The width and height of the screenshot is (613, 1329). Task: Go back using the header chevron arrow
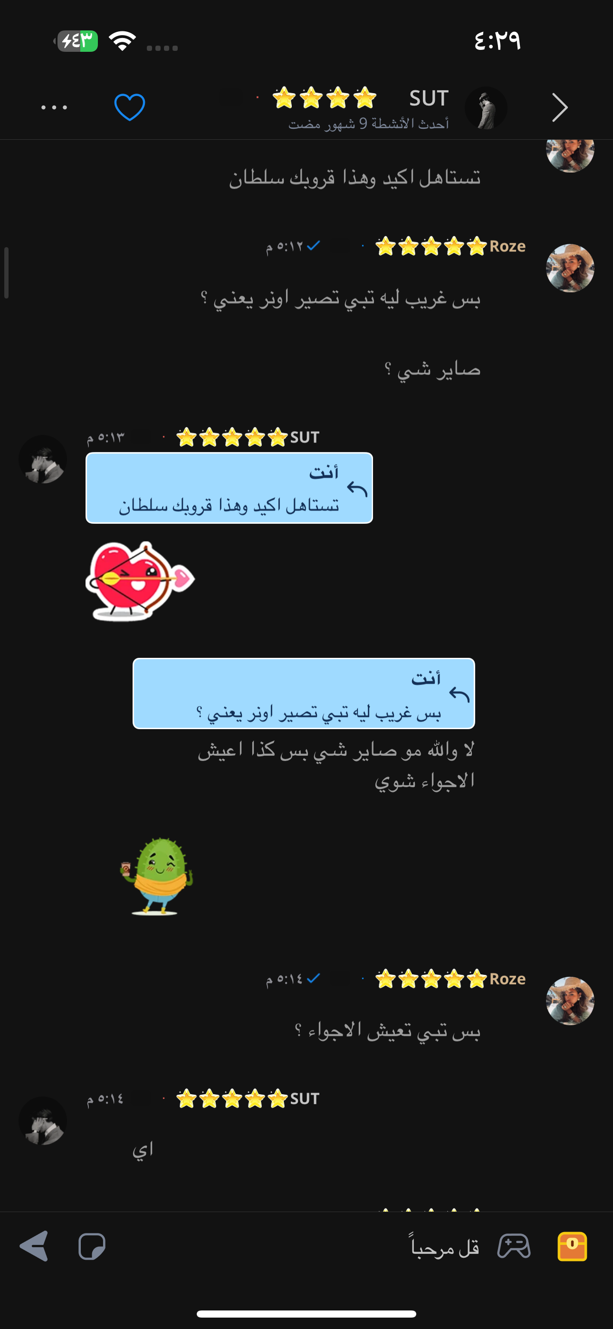(559, 107)
